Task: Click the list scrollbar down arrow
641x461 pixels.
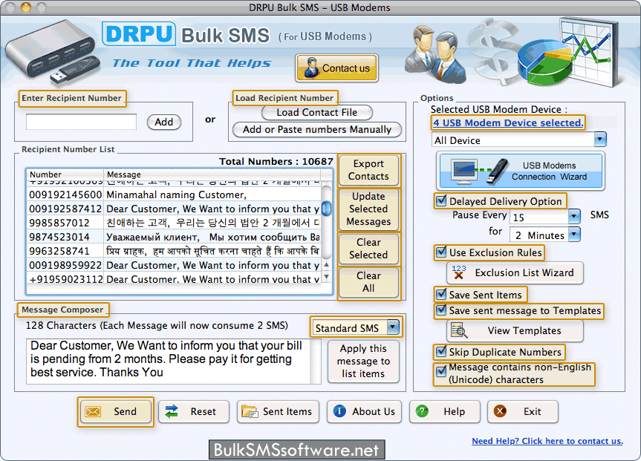Action: click(x=327, y=276)
